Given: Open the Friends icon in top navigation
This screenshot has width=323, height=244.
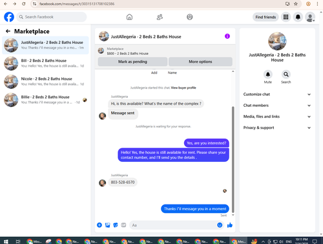Looking at the screenshot, I should 160,17.
